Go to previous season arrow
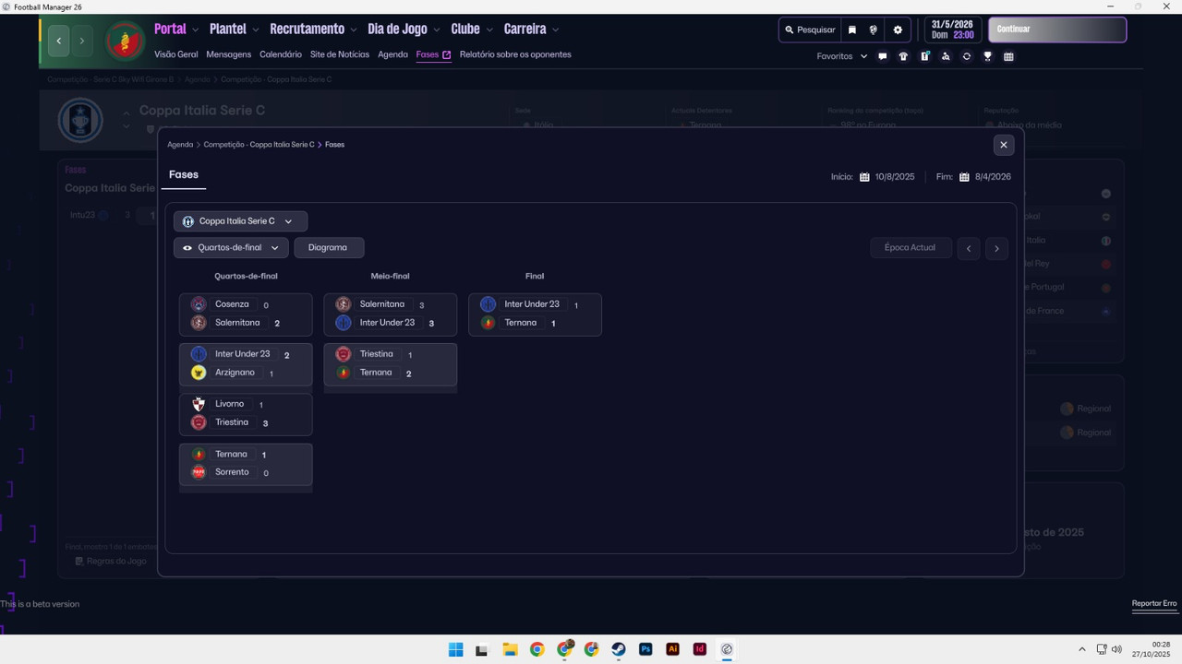 pyautogui.click(x=968, y=248)
